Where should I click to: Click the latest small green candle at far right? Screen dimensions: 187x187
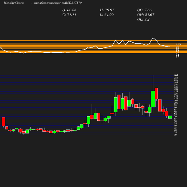coord(170,117)
